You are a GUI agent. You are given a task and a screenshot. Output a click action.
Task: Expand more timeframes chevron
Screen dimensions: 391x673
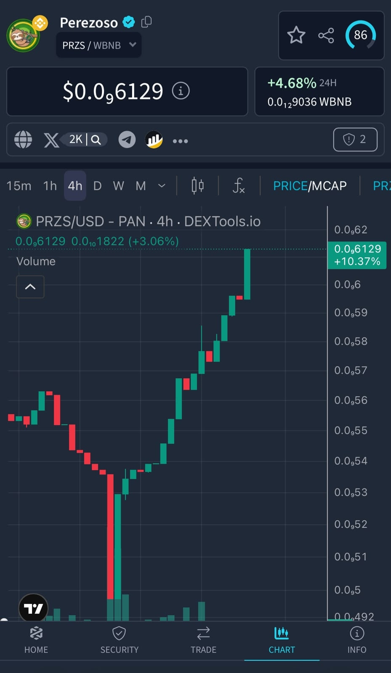162,185
